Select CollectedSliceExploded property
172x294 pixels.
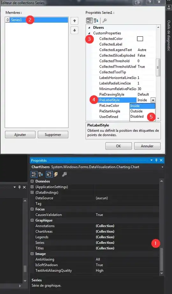click(x=117, y=55)
